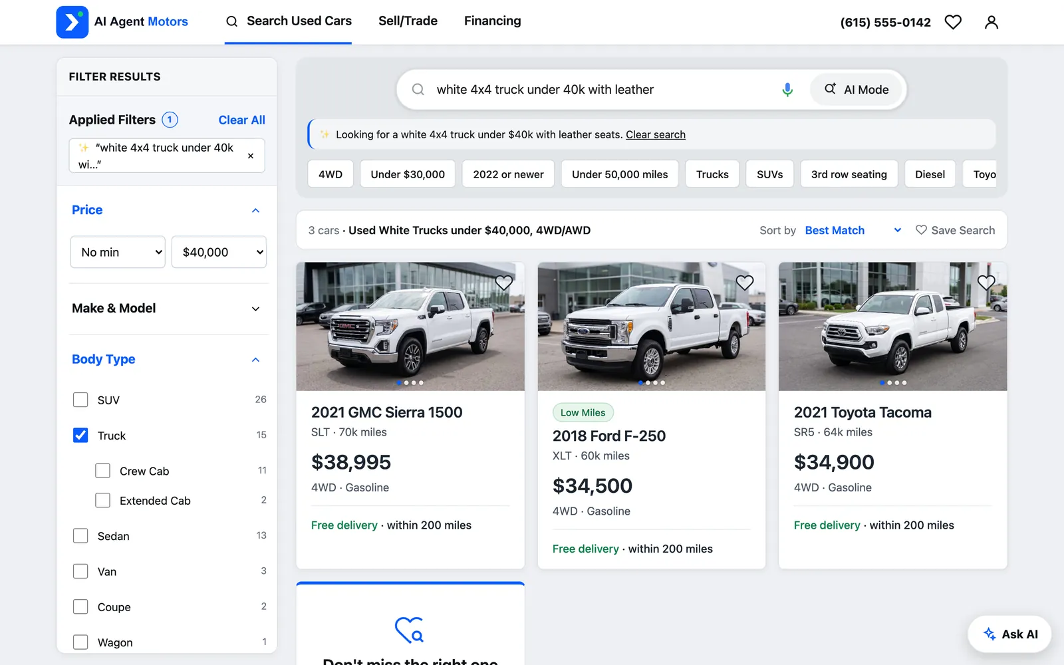Image resolution: width=1064 pixels, height=665 pixels.
Task: Click Clear All applied filters link
Action: [241, 120]
